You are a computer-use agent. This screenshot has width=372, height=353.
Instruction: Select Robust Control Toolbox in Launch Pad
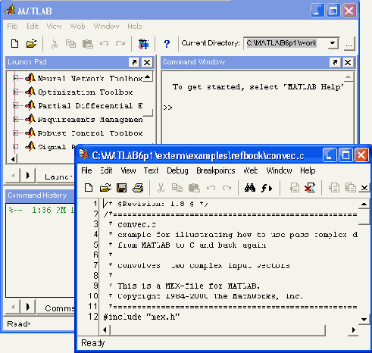point(90,133)
